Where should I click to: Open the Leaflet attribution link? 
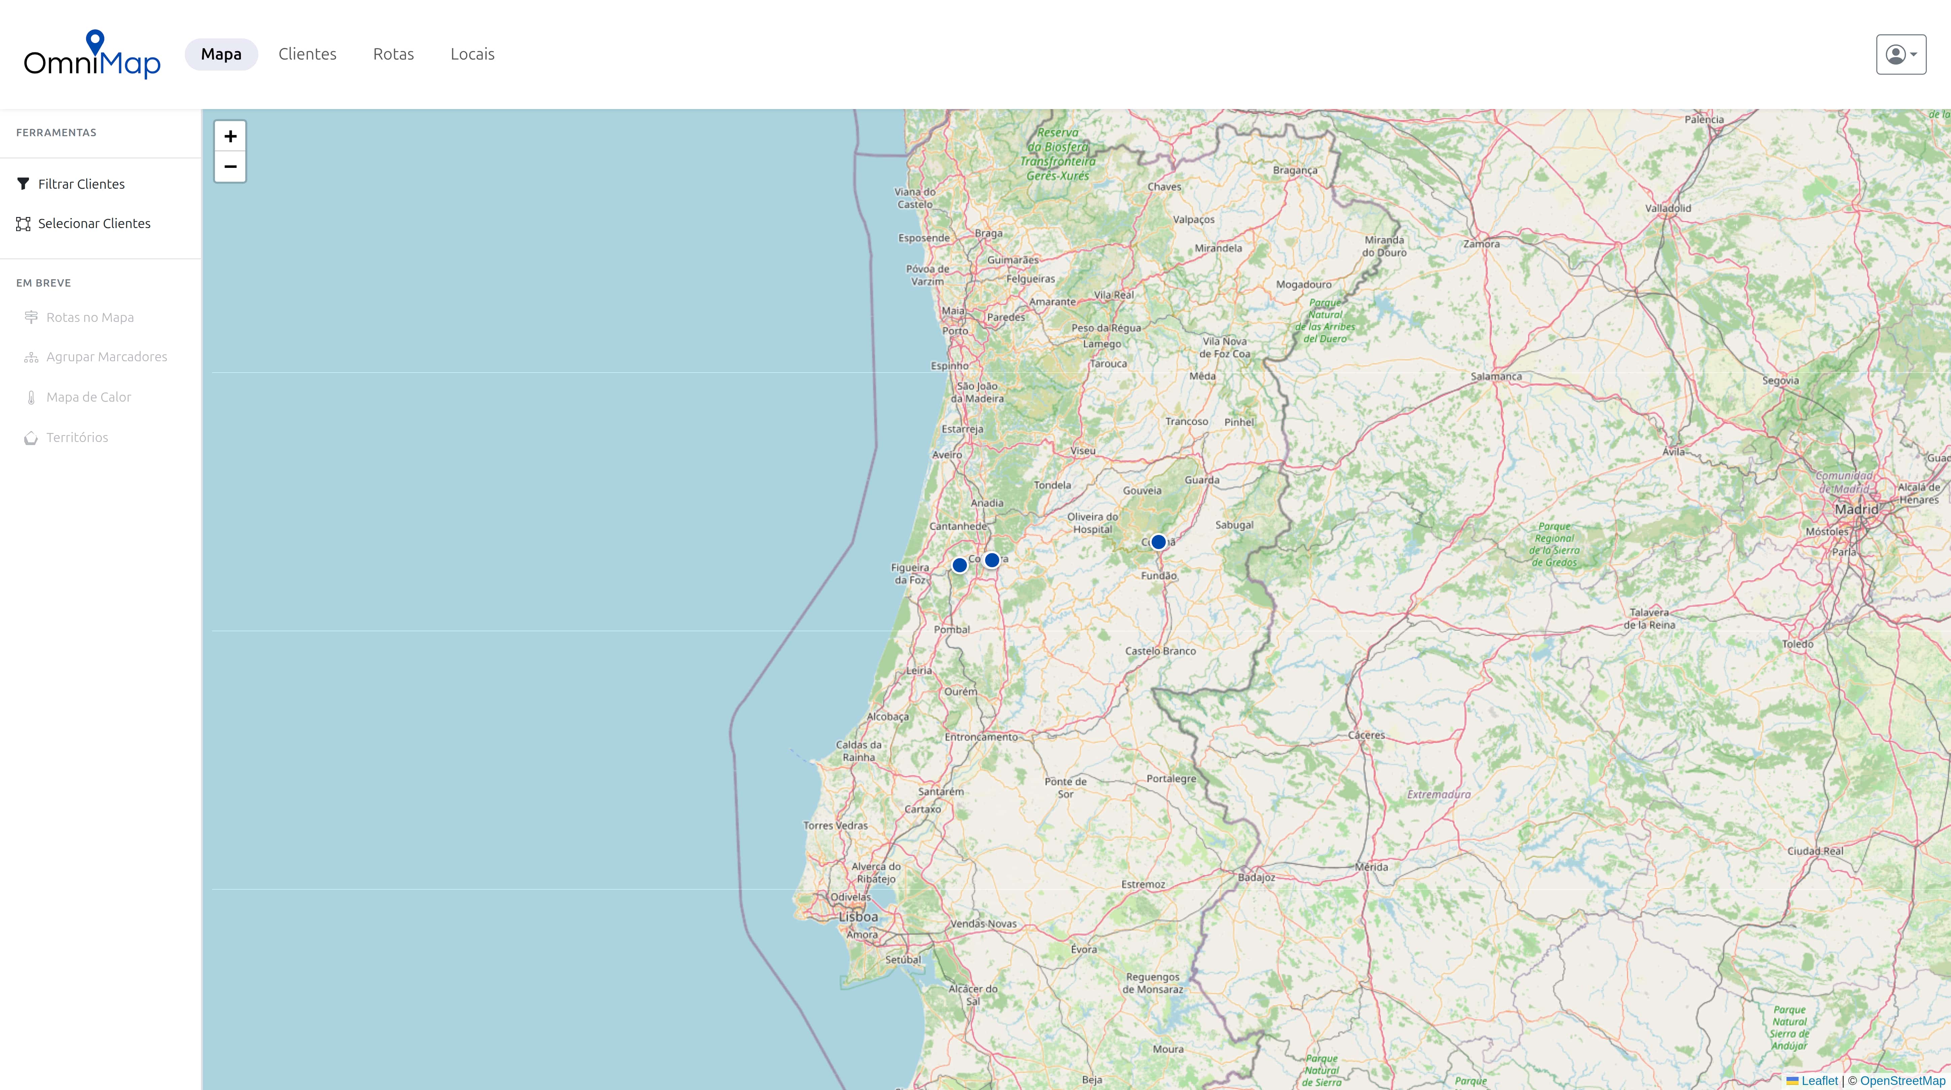(1819, 1081)
